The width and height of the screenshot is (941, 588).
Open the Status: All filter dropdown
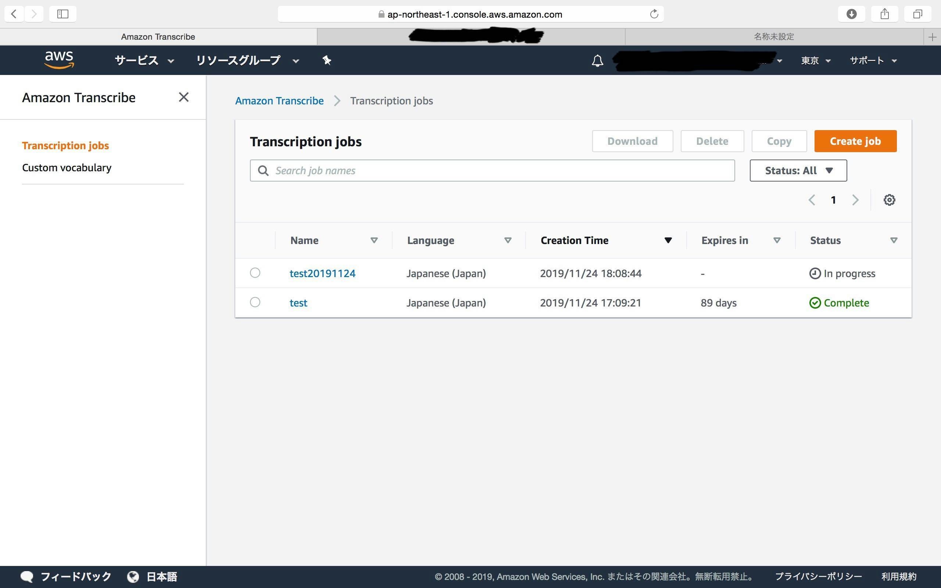798,170
